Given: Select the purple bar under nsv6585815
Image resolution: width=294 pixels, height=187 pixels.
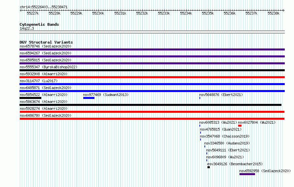Looking at the screenshot, I should [152, 63].
